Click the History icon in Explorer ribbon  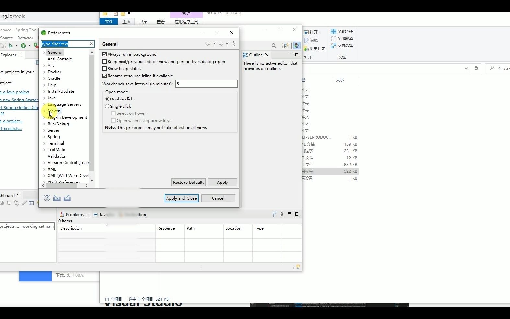pyautogui.click(x=306, y=49)
